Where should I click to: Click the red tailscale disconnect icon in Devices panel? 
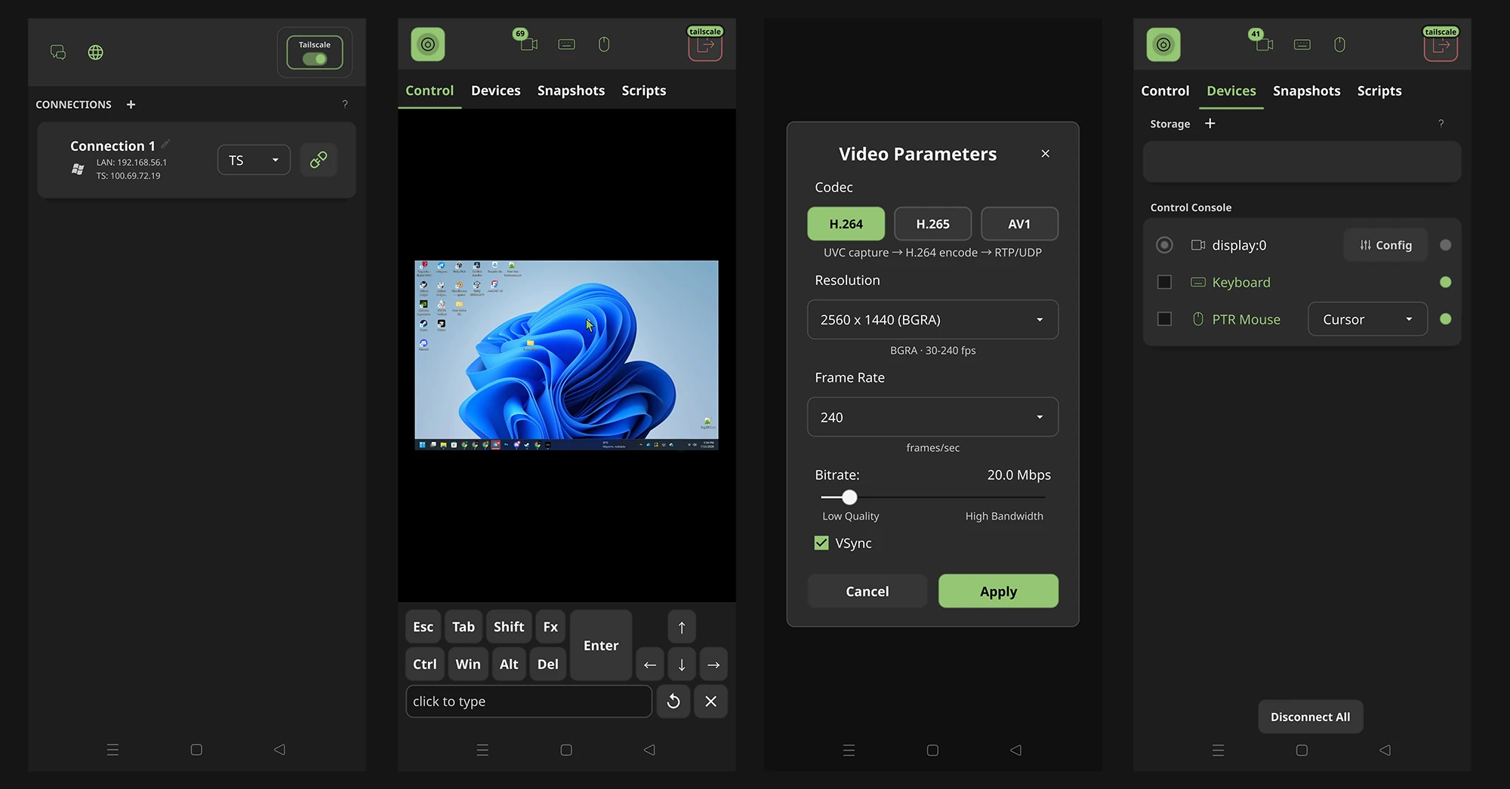tap(1441, 45)
